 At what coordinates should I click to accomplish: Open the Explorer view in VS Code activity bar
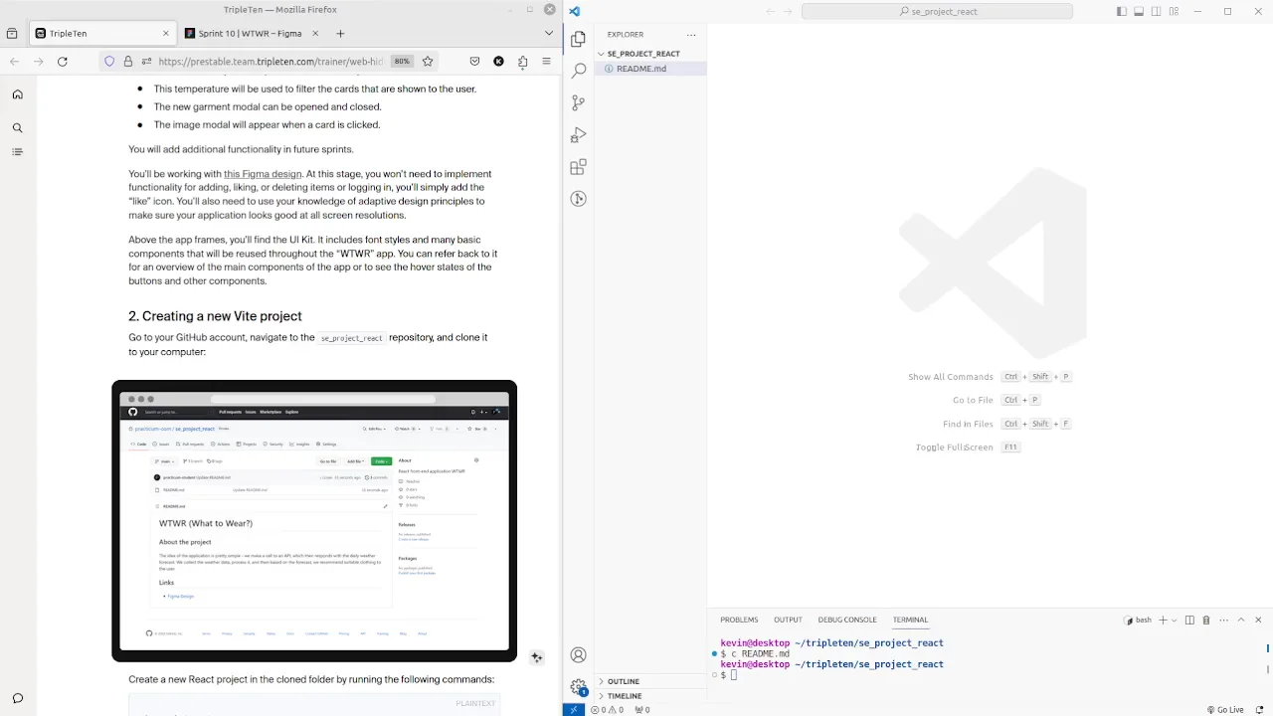(579, 39)
